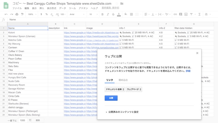This screenshot has height=123, width=218.
Task: Open the ウェブページ format dropdown
Action: pos(134,89)
